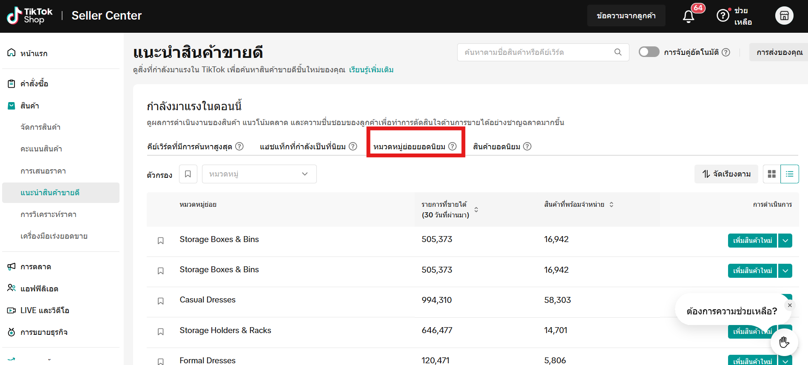Click the search magnifier icon
This screenshot has width=808, height=365.
tap(618, 52)
